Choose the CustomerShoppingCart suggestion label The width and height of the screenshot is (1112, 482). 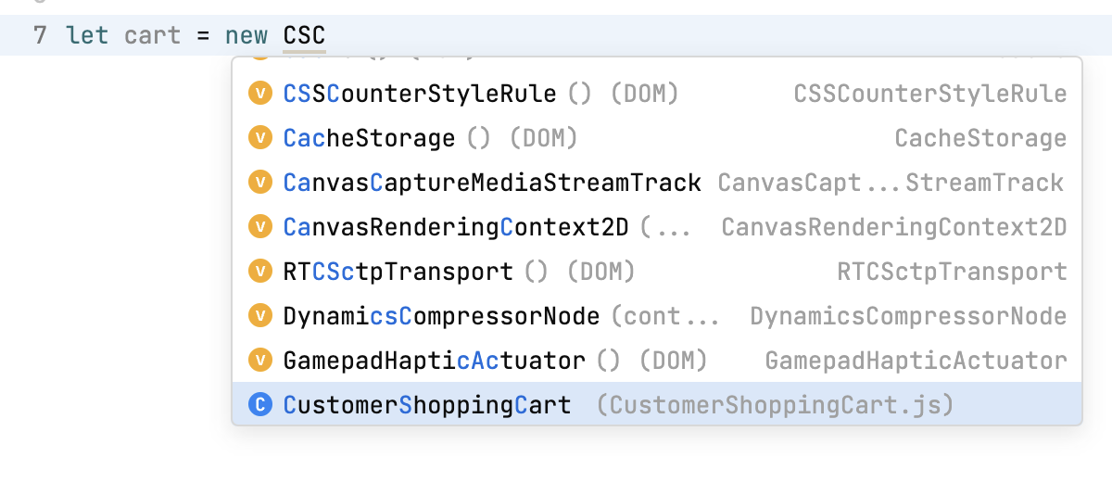click(x=427, y=405)
